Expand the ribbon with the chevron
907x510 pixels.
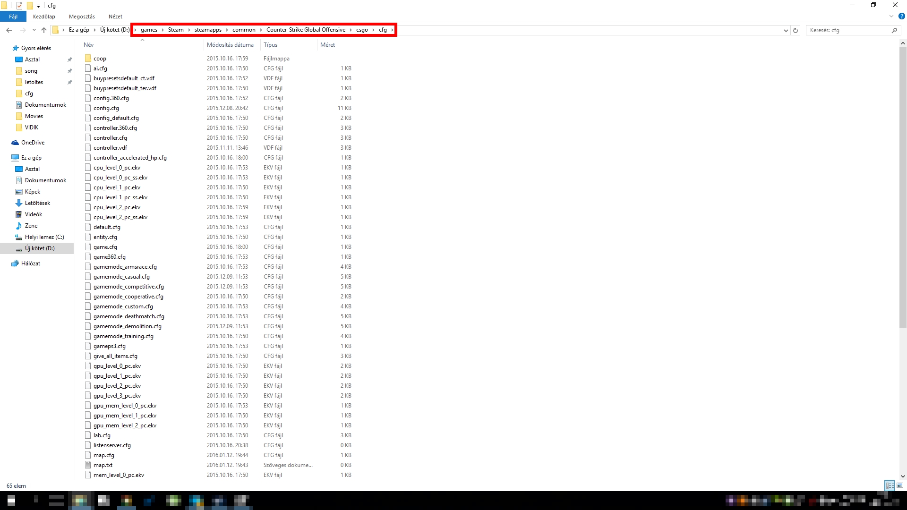pos(891,16)
